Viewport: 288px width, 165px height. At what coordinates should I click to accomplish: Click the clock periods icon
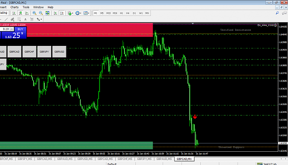click(x=77, y=13)
